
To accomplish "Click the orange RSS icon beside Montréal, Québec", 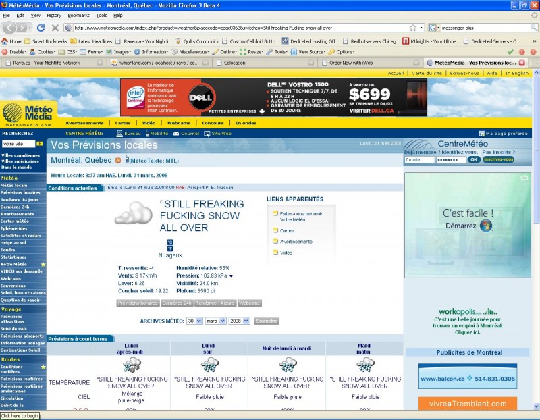I will (x=118, y=160).
